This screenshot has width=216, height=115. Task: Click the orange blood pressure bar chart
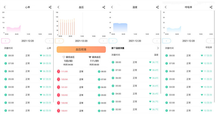[x=67, y=27]
